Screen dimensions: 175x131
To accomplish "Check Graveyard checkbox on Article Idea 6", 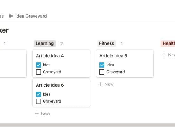I will [38, 101].
